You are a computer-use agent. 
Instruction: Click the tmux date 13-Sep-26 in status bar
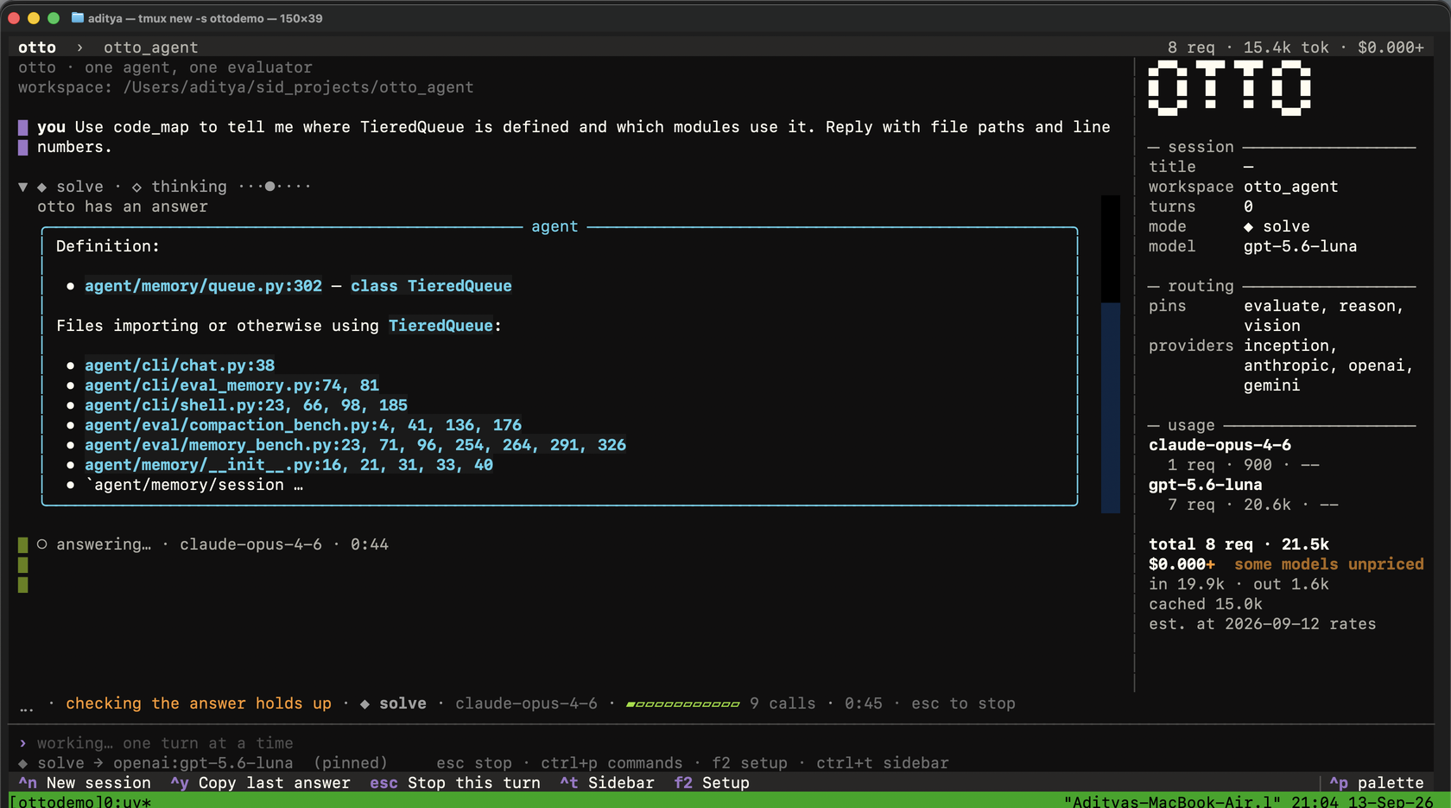[1390, 802]
